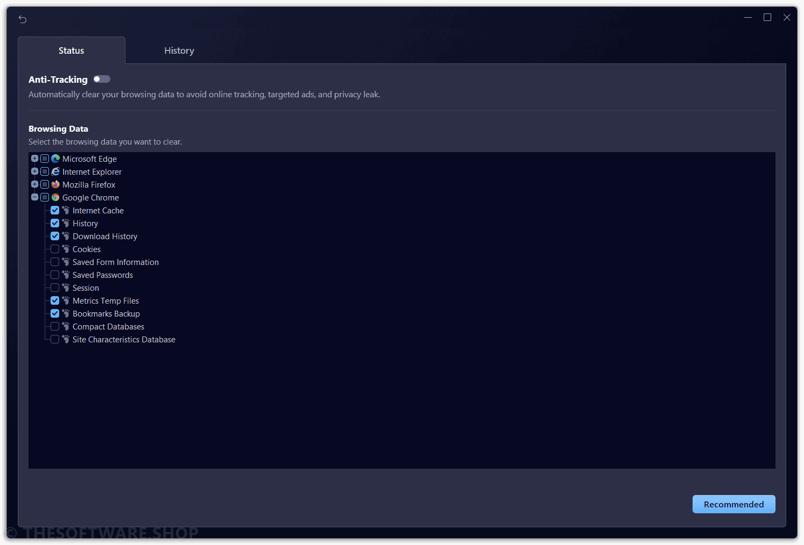804x545 pixels.
Task: Check the Saved Passwords checkbox
Action: pyautogui.click(x=55, y=275)
